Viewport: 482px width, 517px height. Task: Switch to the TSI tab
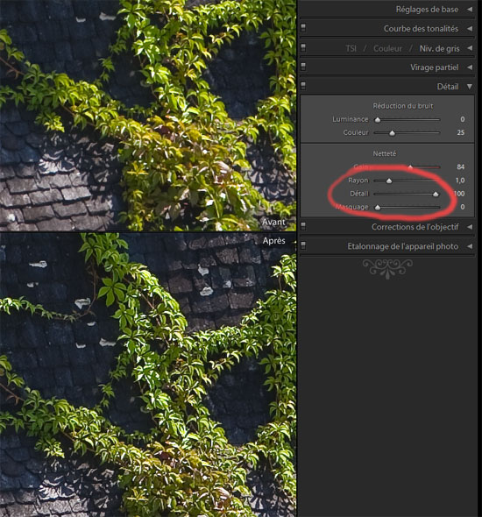pos(351,48)
